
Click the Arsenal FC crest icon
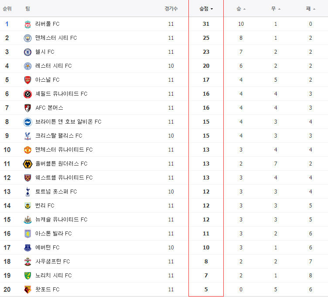(27, 80)
